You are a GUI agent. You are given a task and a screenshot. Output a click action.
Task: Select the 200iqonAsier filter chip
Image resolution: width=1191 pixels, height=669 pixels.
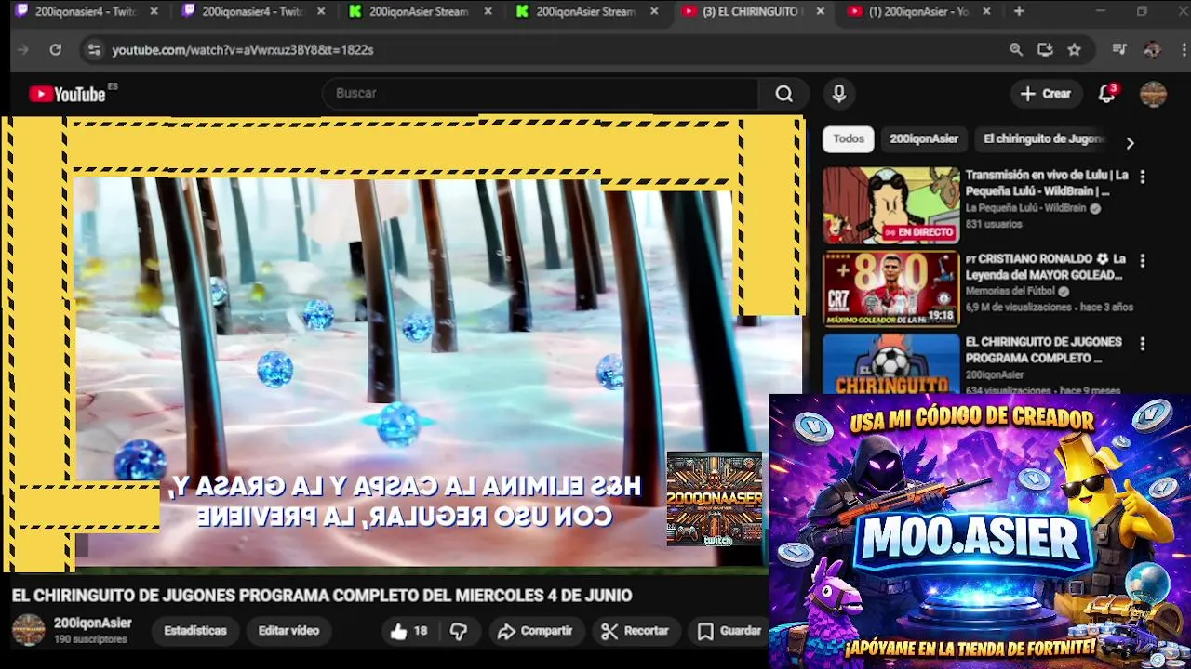(x=923, y=138)
